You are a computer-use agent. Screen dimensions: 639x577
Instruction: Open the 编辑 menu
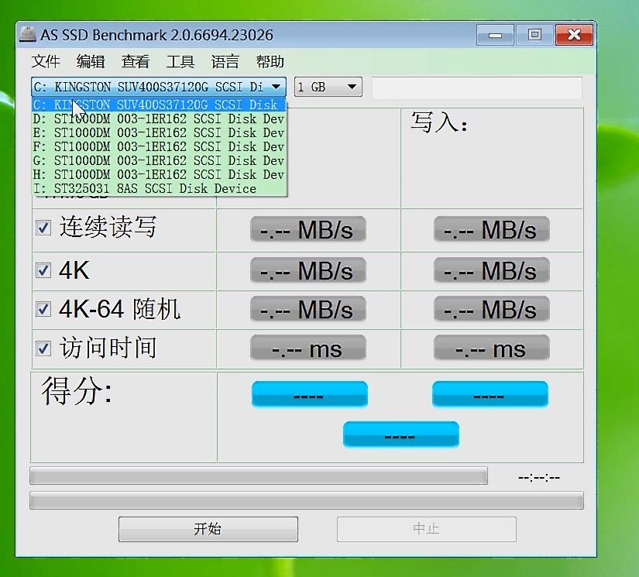pyautogui.click(x=90, y=61)
